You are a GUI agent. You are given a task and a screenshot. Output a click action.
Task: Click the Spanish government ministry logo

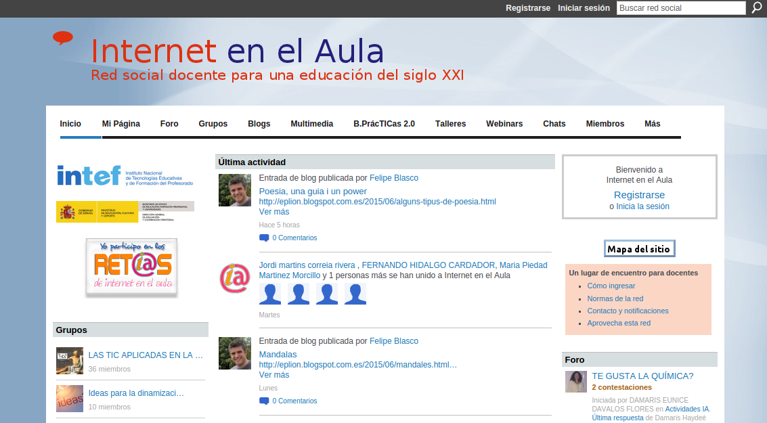[125, 211]
